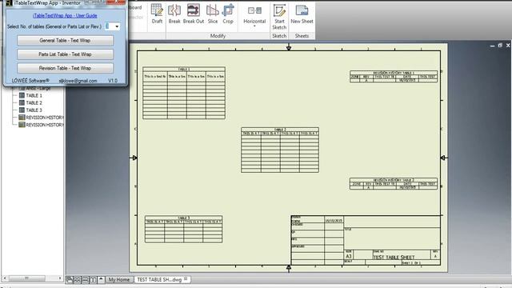Select Revision History Table 2 on the sheet
Screen dimensions: 512x288
[x=394, y=184]
